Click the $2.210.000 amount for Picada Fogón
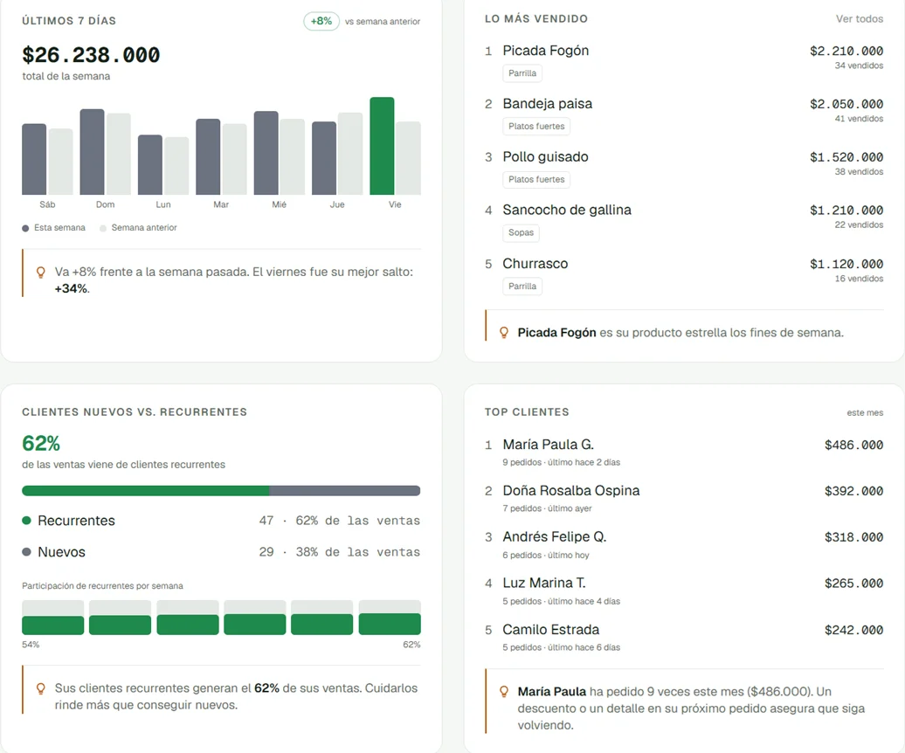Image resolution: width=905 pixels, height=753 pixels. click(x=846, y=51)
